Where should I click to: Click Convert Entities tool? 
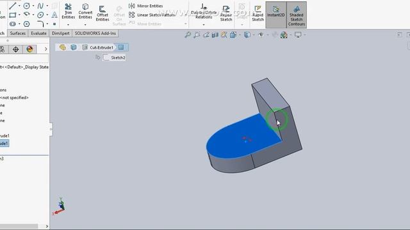[x=85, y=11]
